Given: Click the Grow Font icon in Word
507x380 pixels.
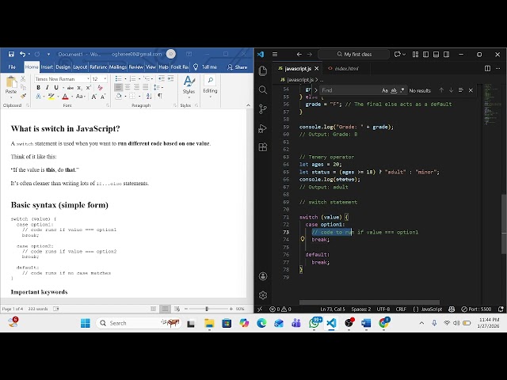Looking at the screenshot, I should pyautogui.click(x=93, y=97).
